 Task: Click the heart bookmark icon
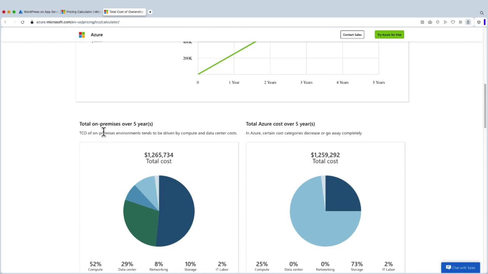click(453, 22)
